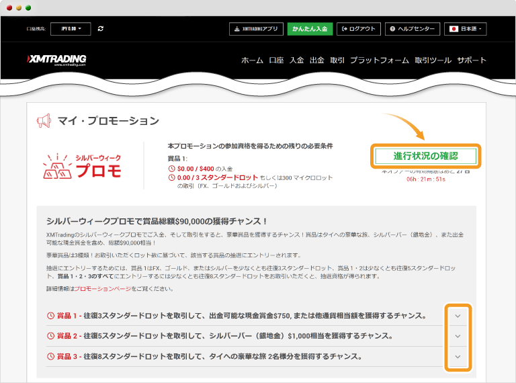Click the 本プロモーションの参加資格 heading text

(250, 146)
